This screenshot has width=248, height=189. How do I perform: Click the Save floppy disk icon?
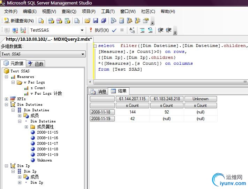95,21
